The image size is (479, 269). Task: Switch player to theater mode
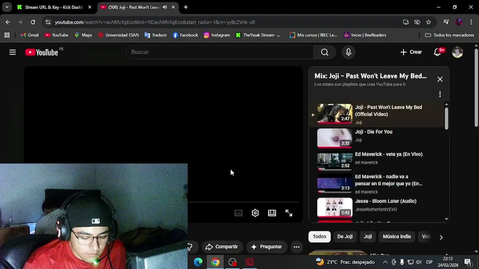272,213
